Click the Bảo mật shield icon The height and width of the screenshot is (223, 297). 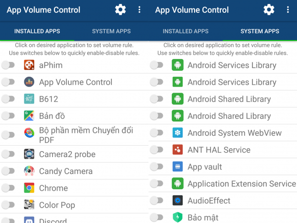pyautogui.click(x=178, y=217)
